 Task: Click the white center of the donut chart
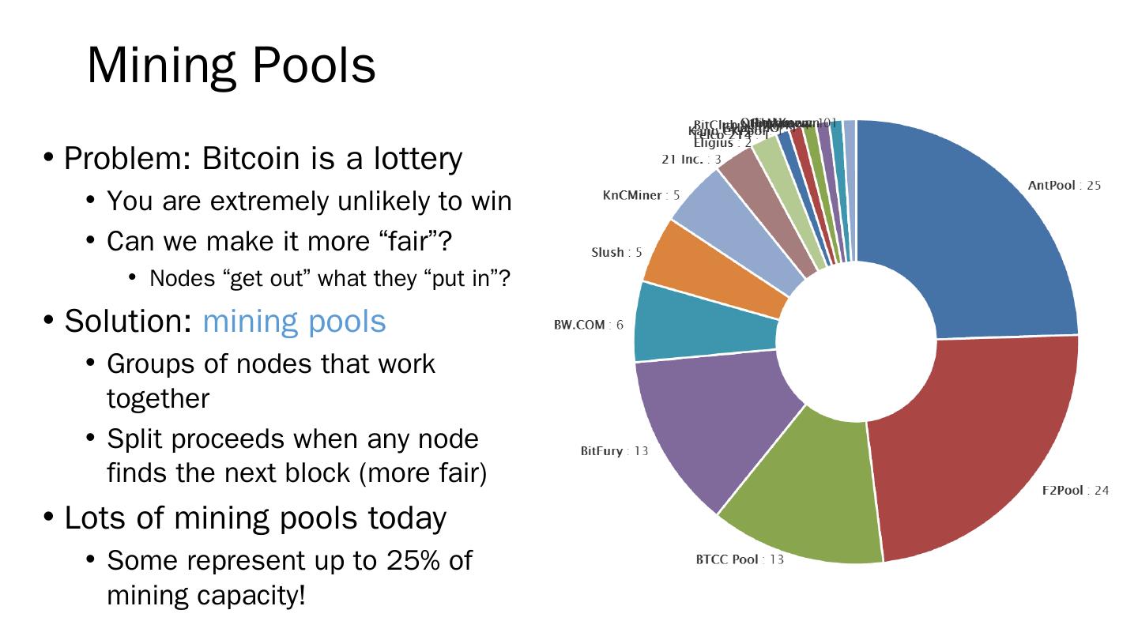[x=856, y=341]
